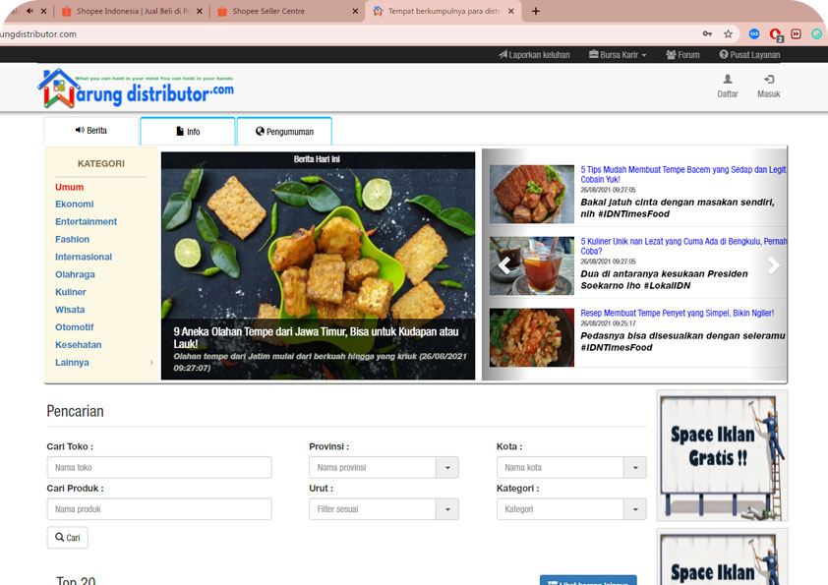Screen dimensions: 828x585
Task: Click the red fast-forward extension icon
Action: 796,34
